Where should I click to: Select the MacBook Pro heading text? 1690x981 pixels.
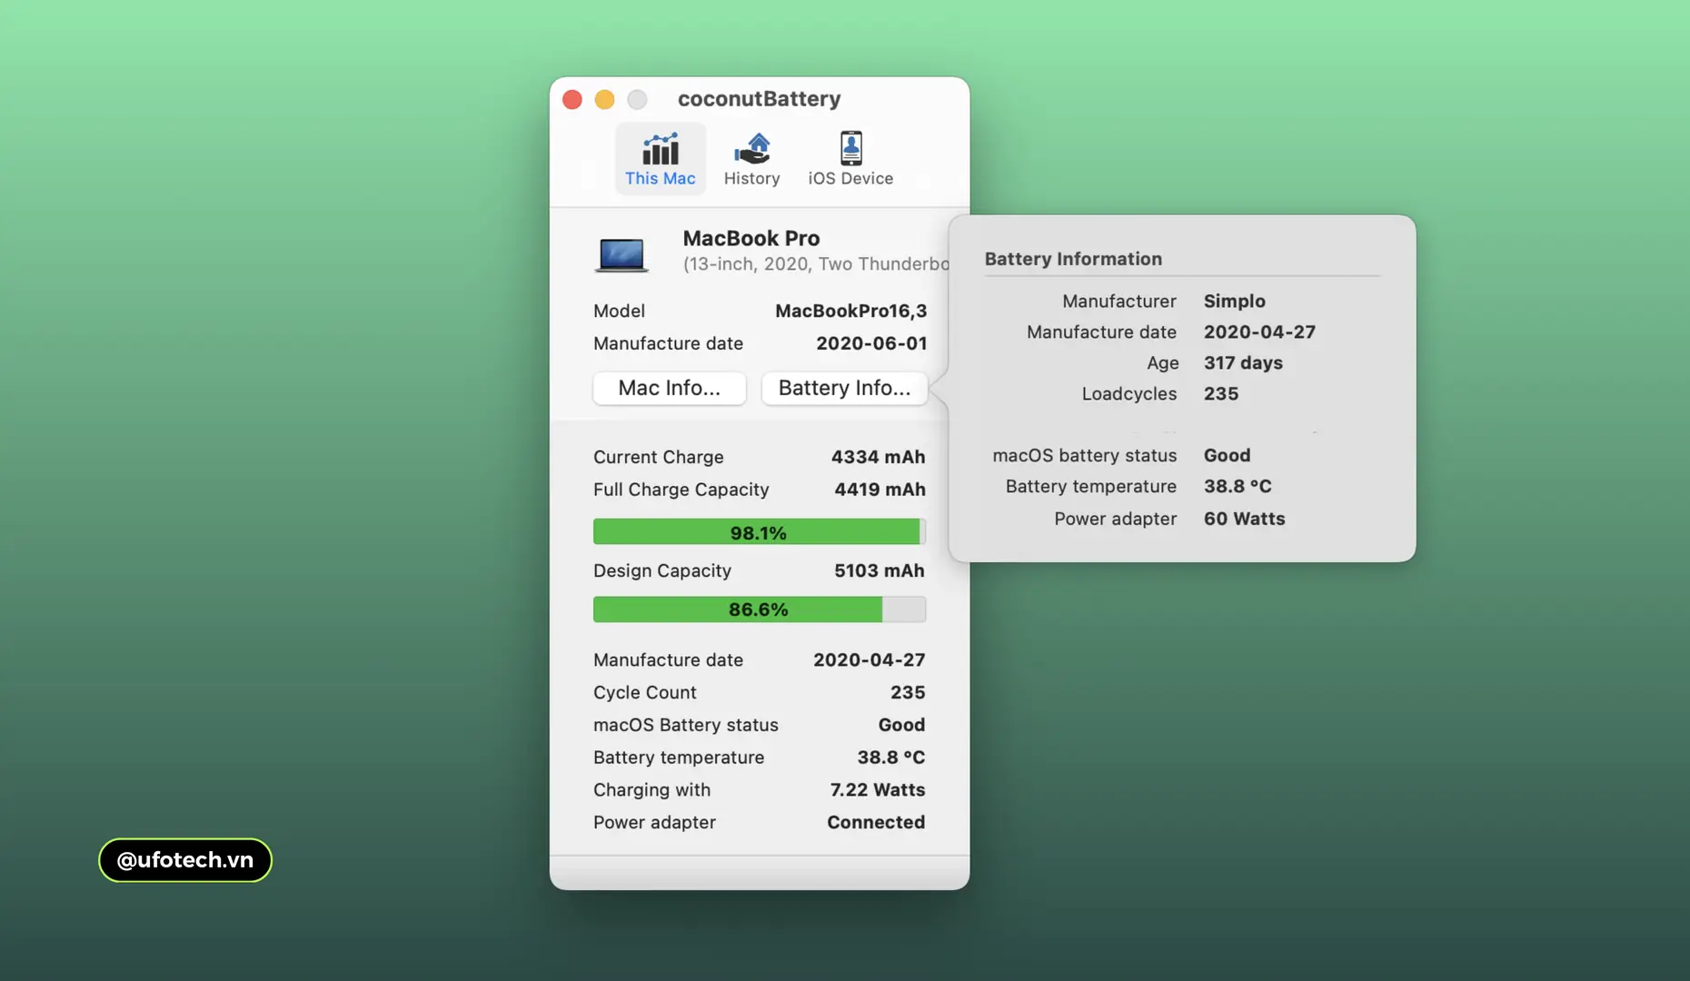pyautogui.click(x=751, y=238)
